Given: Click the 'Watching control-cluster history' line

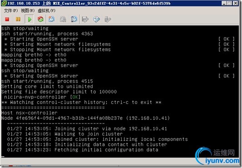Looking at the screenshot, I should (x=81, y=102).
